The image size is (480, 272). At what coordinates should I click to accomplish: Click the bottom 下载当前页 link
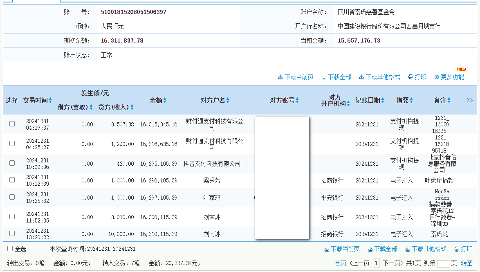(x=342, y=249)
